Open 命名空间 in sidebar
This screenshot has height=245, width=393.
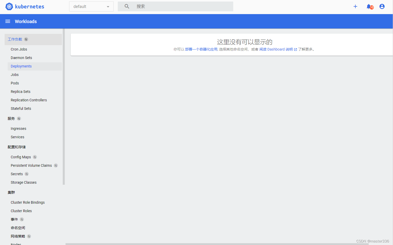point(18,228)
